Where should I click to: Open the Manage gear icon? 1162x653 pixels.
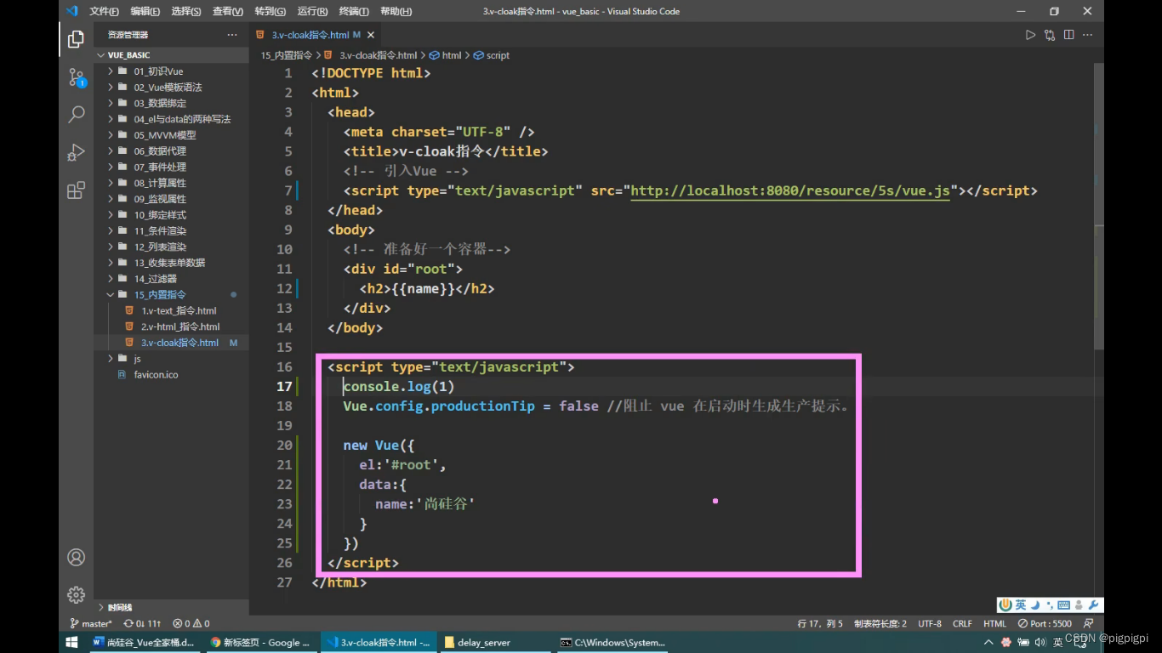[76, 594]
